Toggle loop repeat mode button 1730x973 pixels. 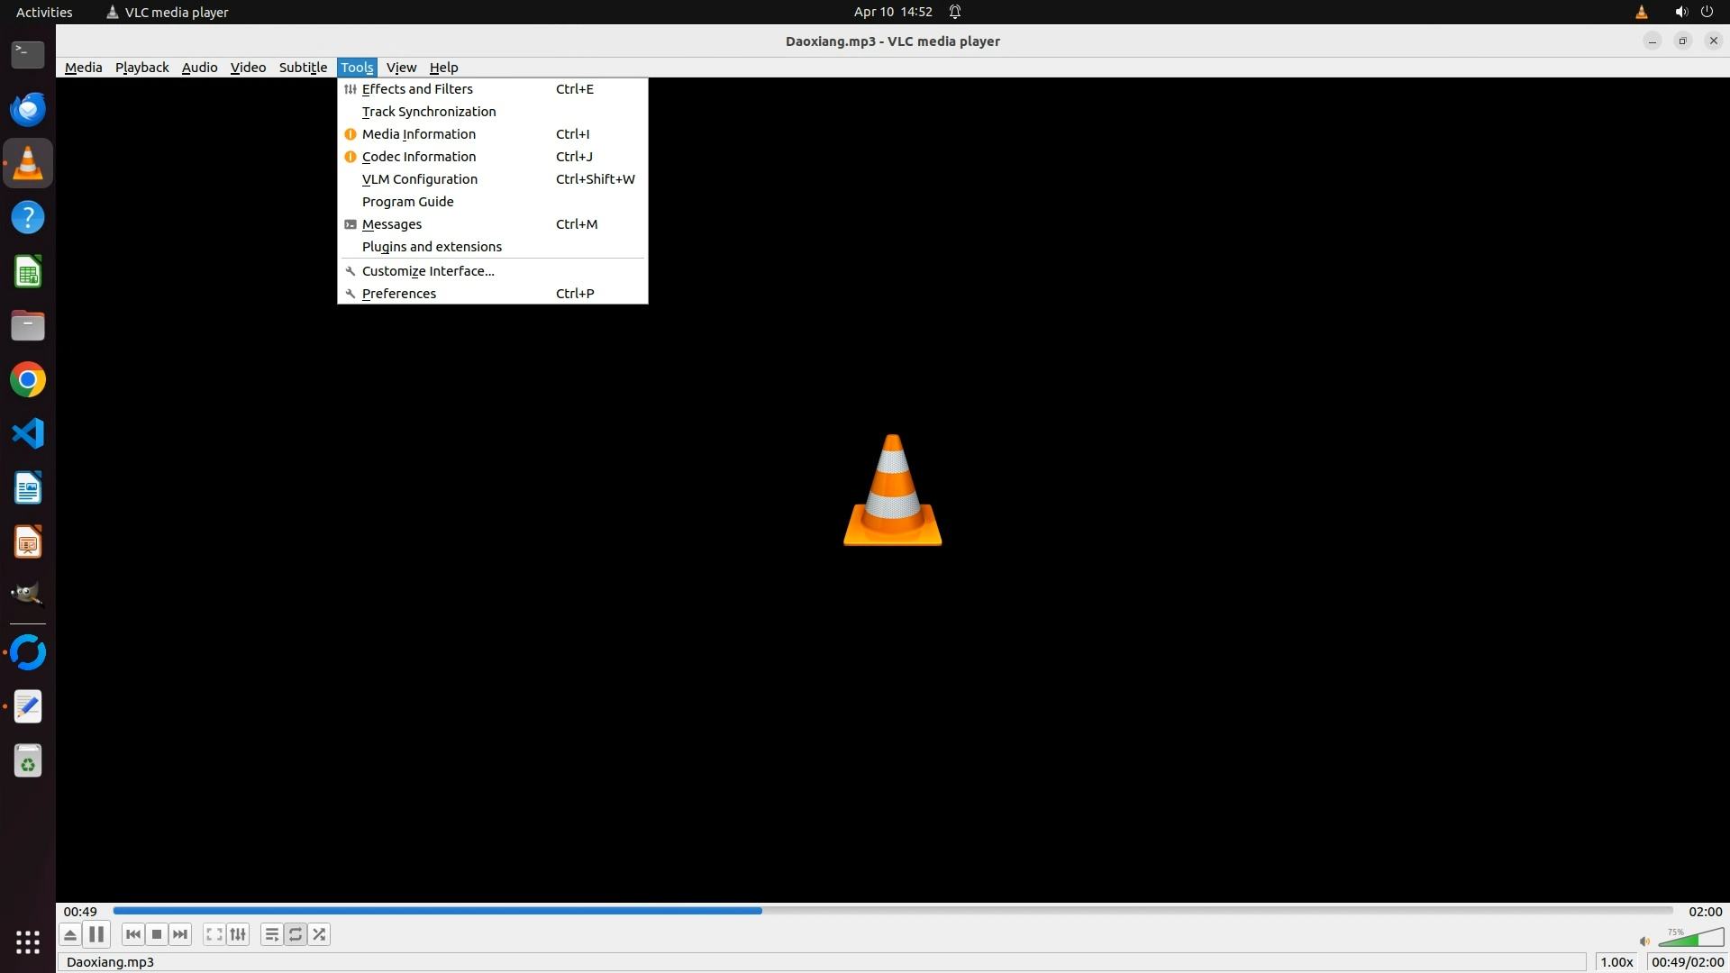coord(296,934)
